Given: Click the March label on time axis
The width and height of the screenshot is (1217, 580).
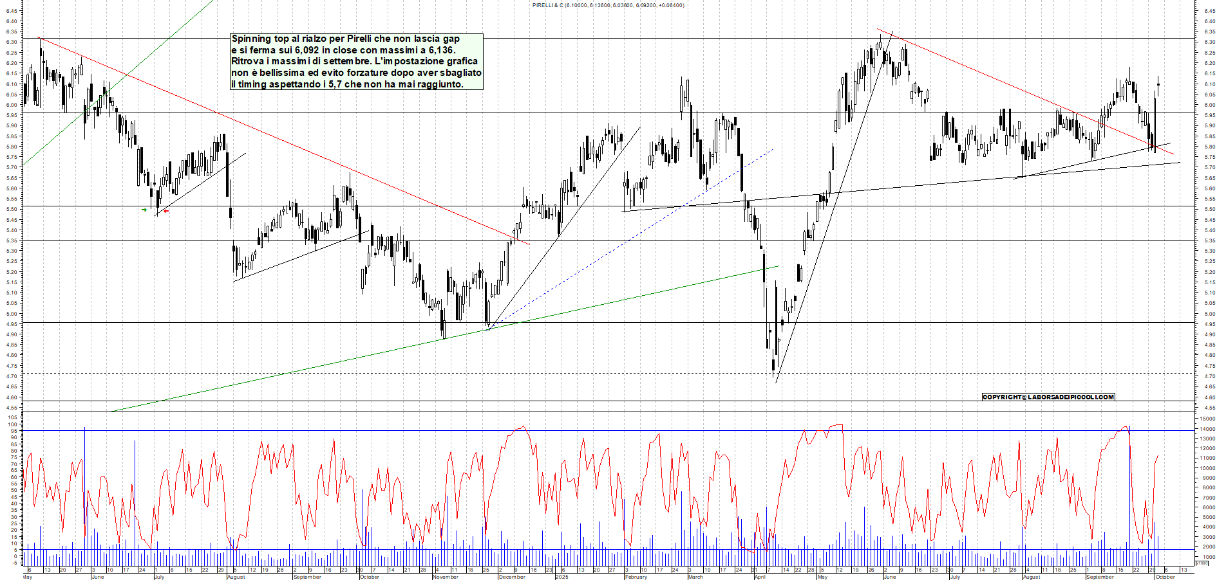Looking at the screenshot, I should coord(695,577).
